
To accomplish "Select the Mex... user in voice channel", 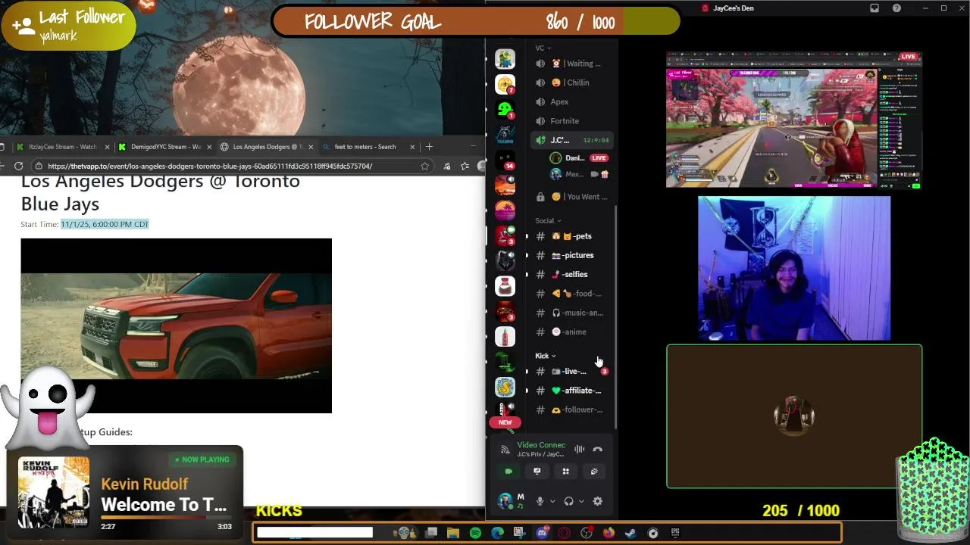I will [x=579, y=174].
